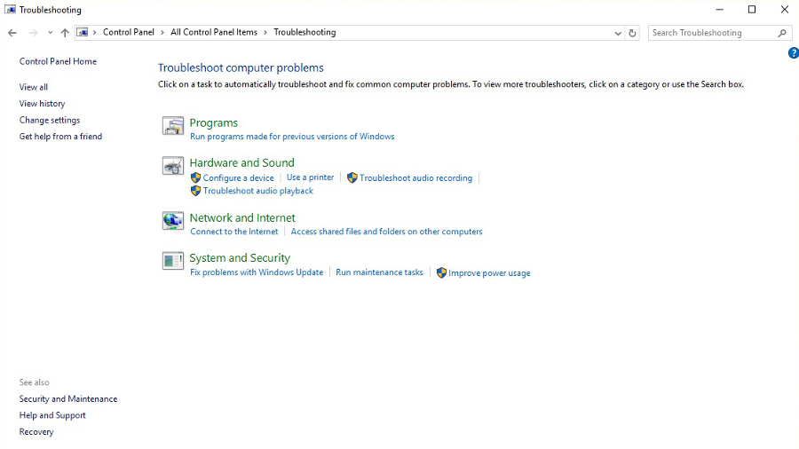The height and width of the screenshot is (449, 799).
Task: Minimize the Troubleshooting window
Action: 719,10
